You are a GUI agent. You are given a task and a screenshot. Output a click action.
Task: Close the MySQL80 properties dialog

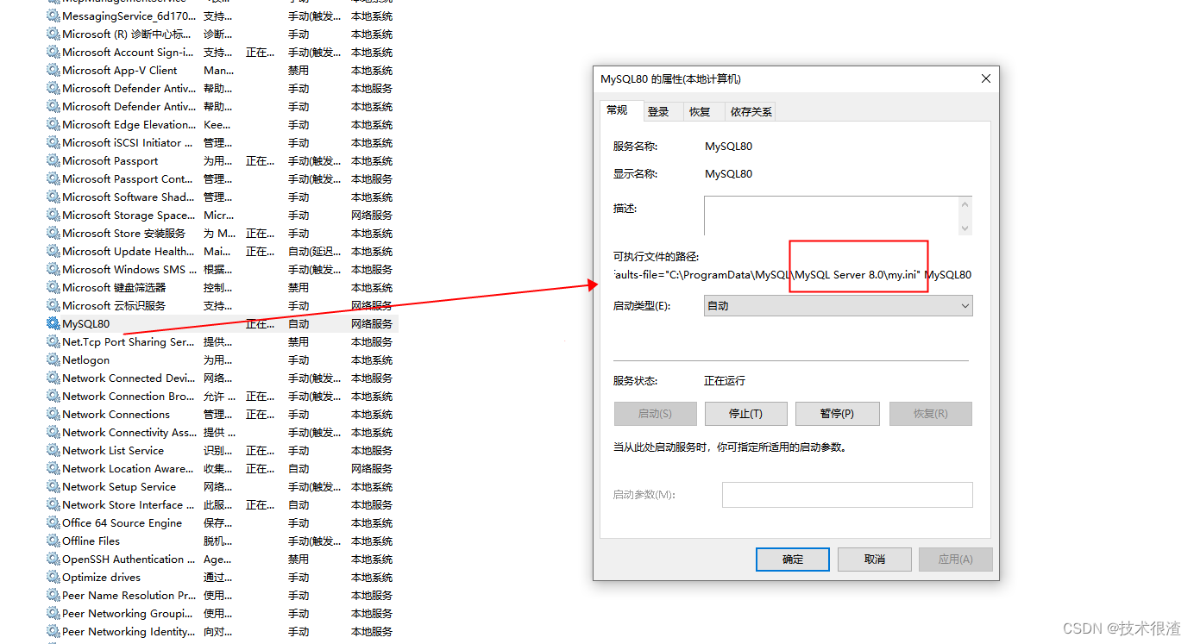986,78
